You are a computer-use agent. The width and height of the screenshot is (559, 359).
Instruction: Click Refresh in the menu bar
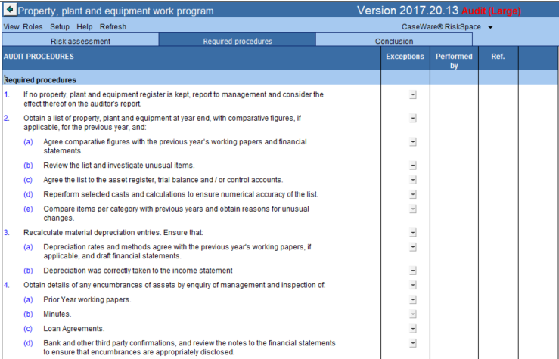pos(113,26)
